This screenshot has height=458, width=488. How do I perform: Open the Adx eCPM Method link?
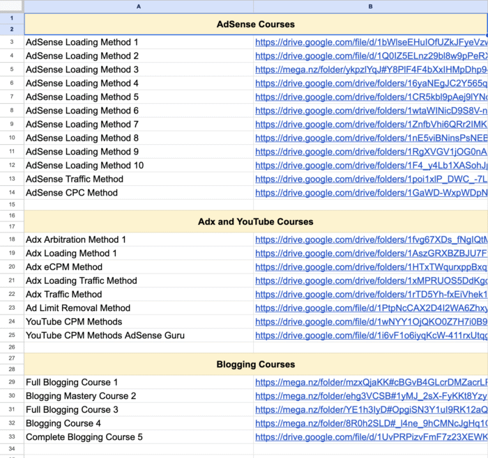coord(372,267)
